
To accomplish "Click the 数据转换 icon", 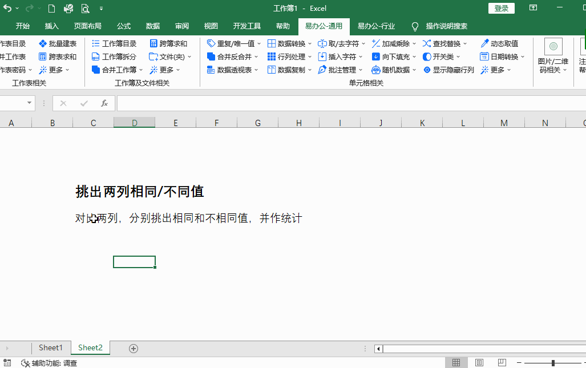I will [x=272, y=44].
